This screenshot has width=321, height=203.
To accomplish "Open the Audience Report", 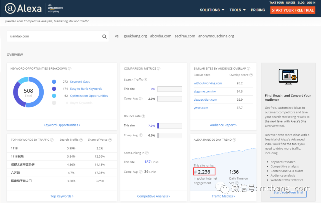I will tap(223, 125).
